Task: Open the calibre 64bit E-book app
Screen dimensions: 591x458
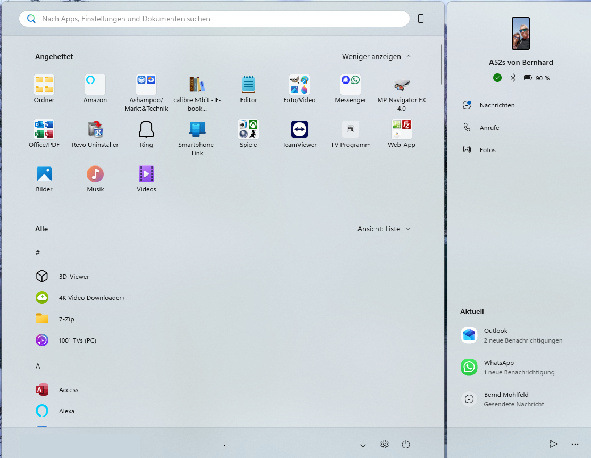Action: pos(197,85)
